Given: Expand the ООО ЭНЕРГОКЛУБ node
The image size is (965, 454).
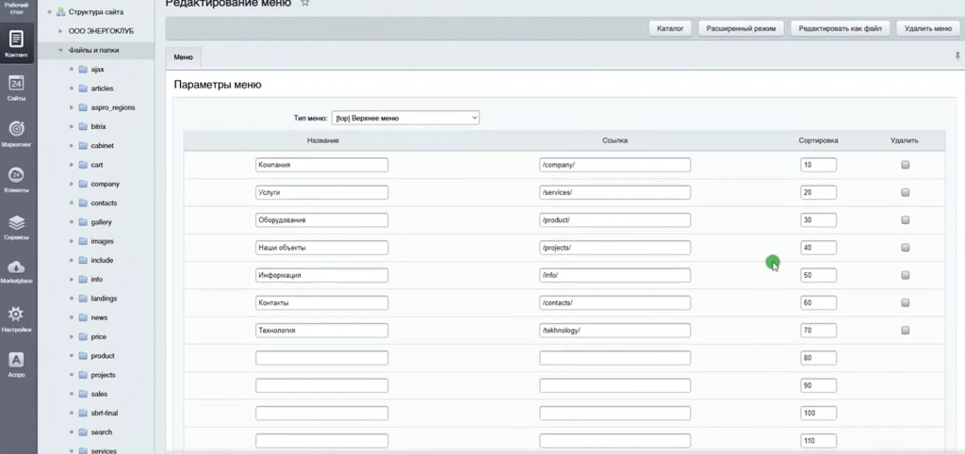Looking at the screenshot, I should click(60, 31).
